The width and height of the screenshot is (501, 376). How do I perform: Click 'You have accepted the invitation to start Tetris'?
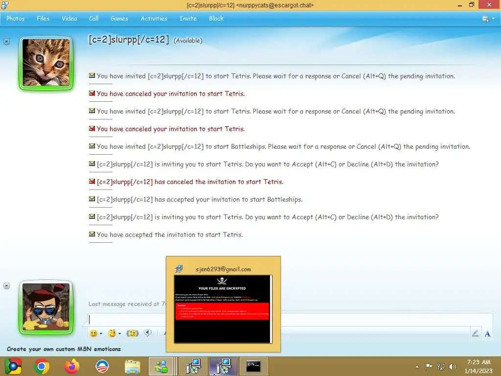pos(170,235)
